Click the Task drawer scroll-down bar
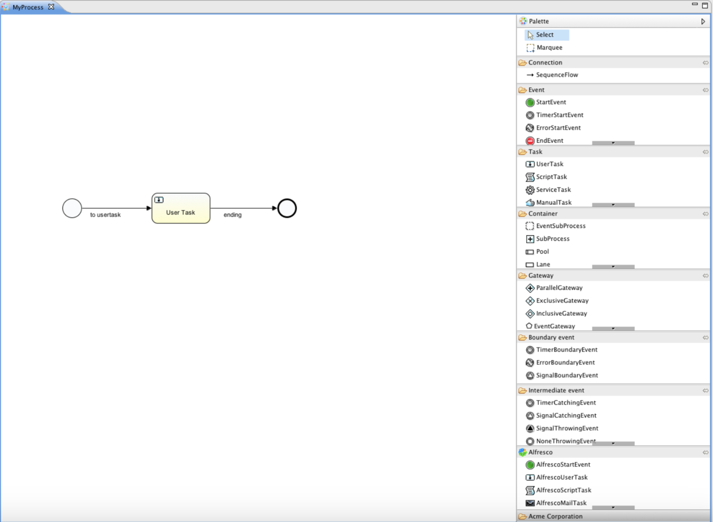Image resolution: width=713 pixels, height=522 pixels. click(x=613, y=205)
